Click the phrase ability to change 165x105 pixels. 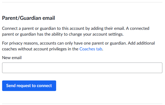click(x=65, y=34)
